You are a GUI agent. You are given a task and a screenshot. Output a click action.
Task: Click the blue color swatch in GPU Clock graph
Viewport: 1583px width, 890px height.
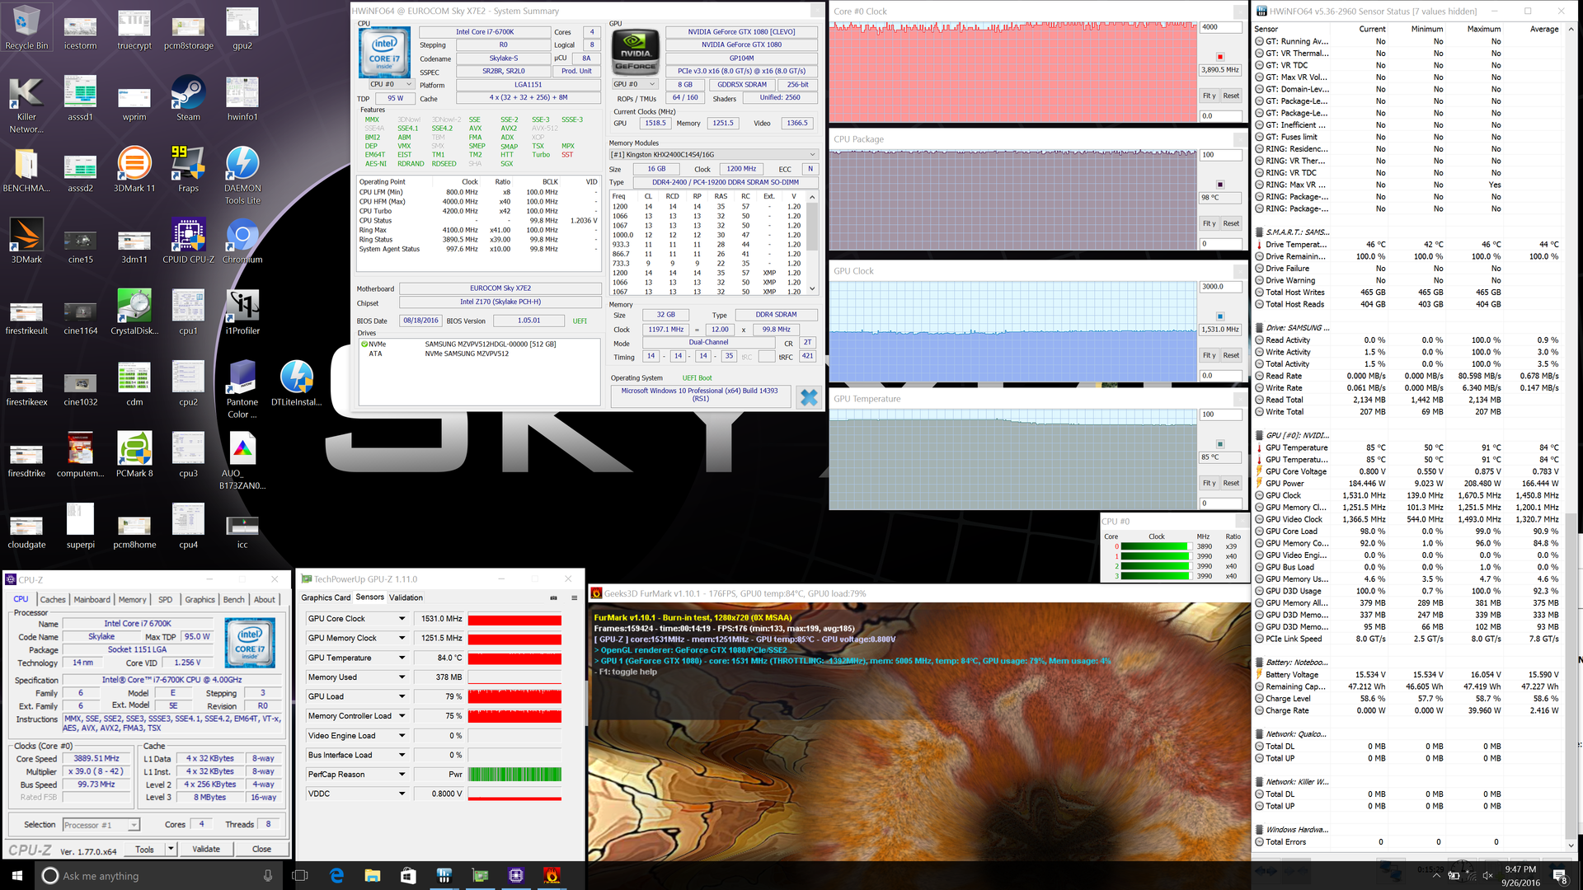pyautogui.click(x=1220, y=316)
